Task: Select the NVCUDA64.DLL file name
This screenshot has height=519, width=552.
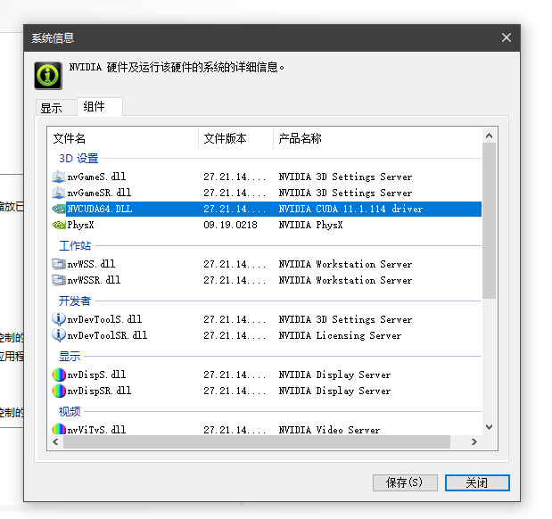Action: 100,209
